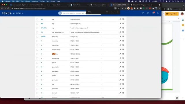Viewport: 185px width, 104px height.
Task: Click Compartilhar button in background window
Action: (x=172, y=14)
